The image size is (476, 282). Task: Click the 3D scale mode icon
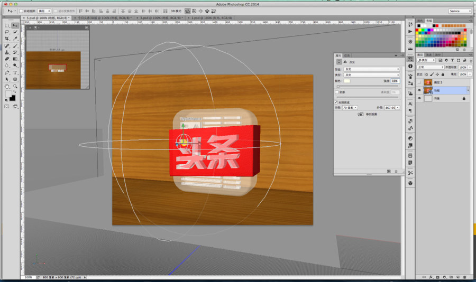(214, 11)
